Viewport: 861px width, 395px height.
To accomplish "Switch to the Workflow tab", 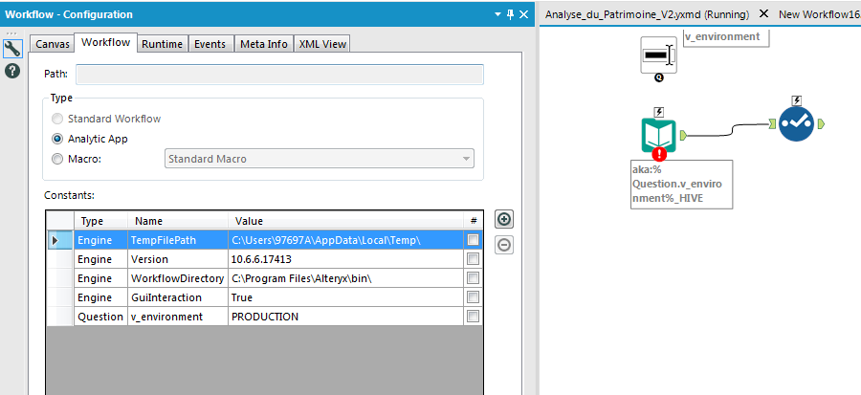I will [x=105, y=42].
